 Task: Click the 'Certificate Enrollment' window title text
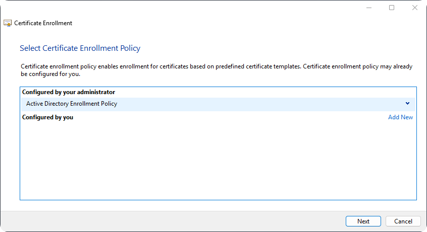43,23
